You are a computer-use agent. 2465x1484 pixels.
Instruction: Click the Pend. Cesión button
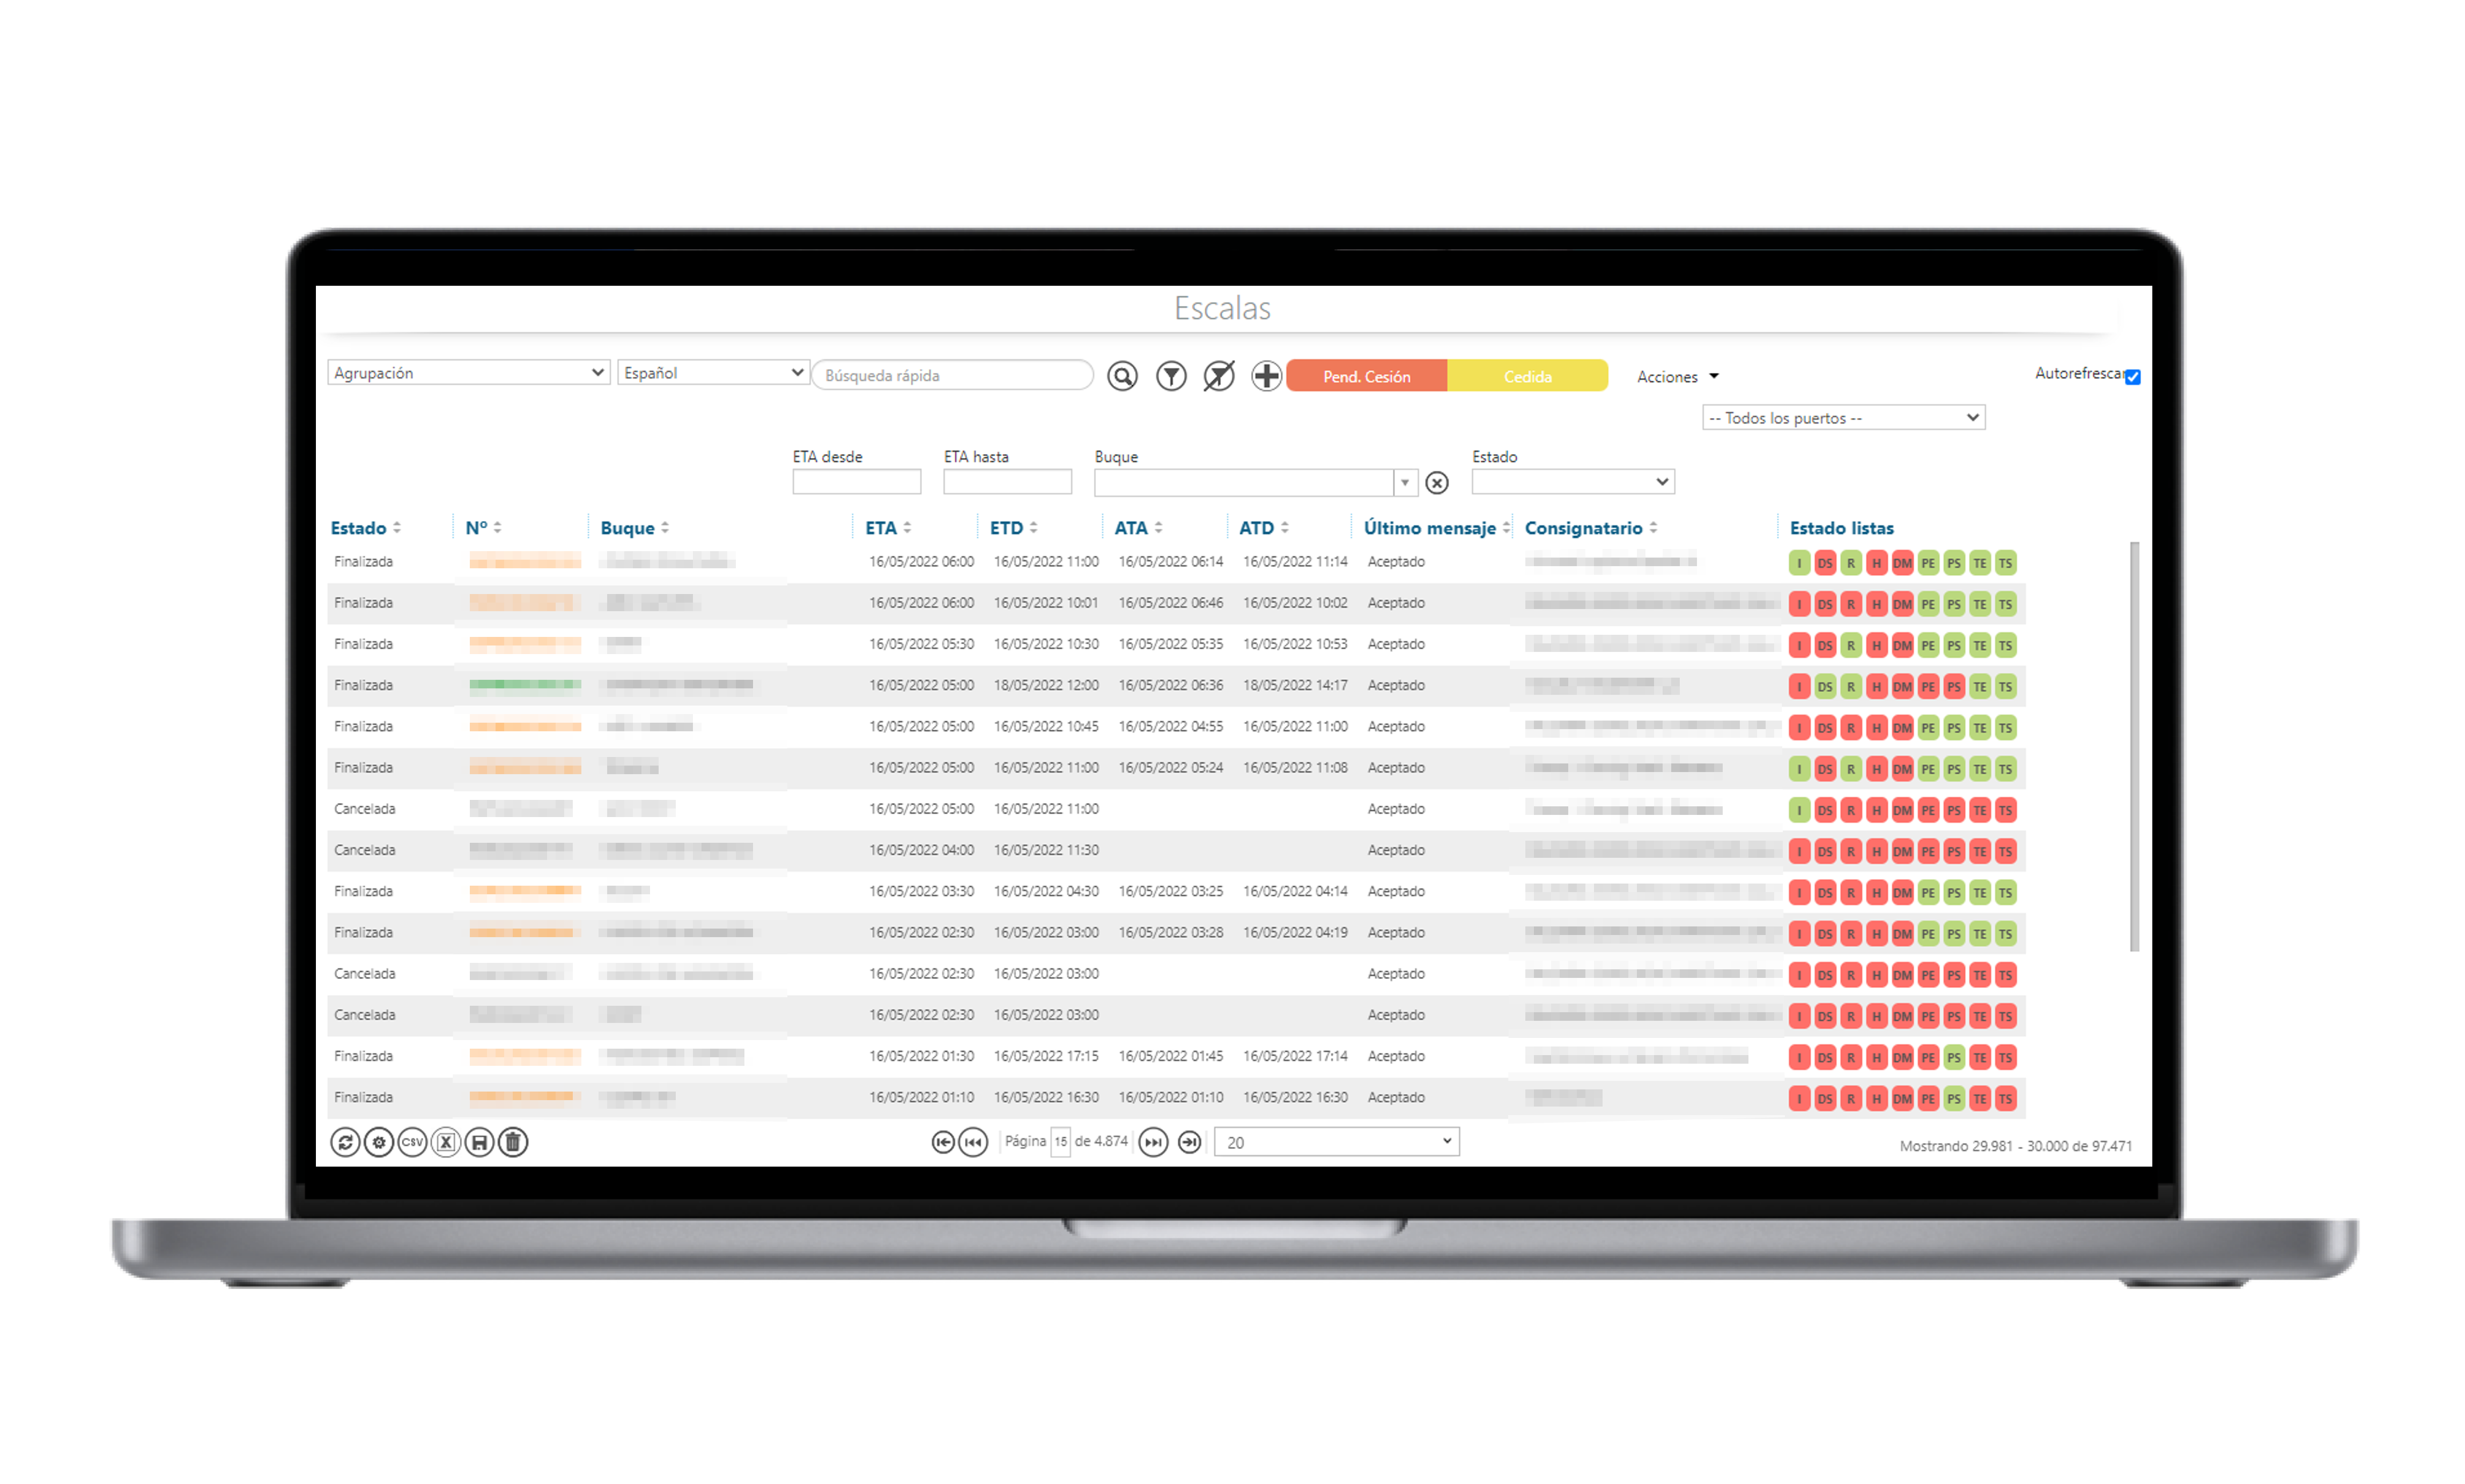[1367, 376]
